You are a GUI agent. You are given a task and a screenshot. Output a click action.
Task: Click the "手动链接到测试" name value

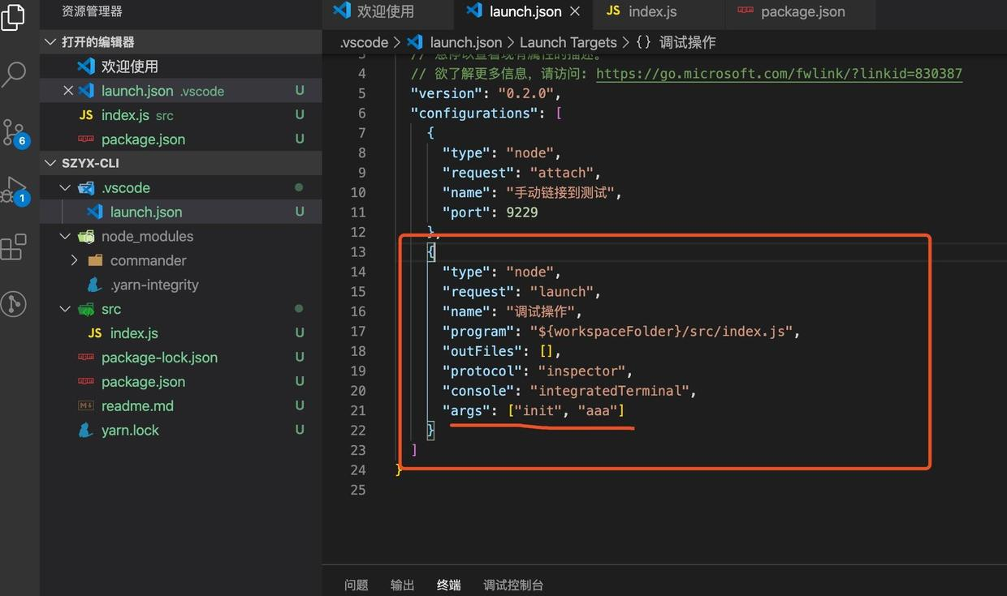(560, 192)
